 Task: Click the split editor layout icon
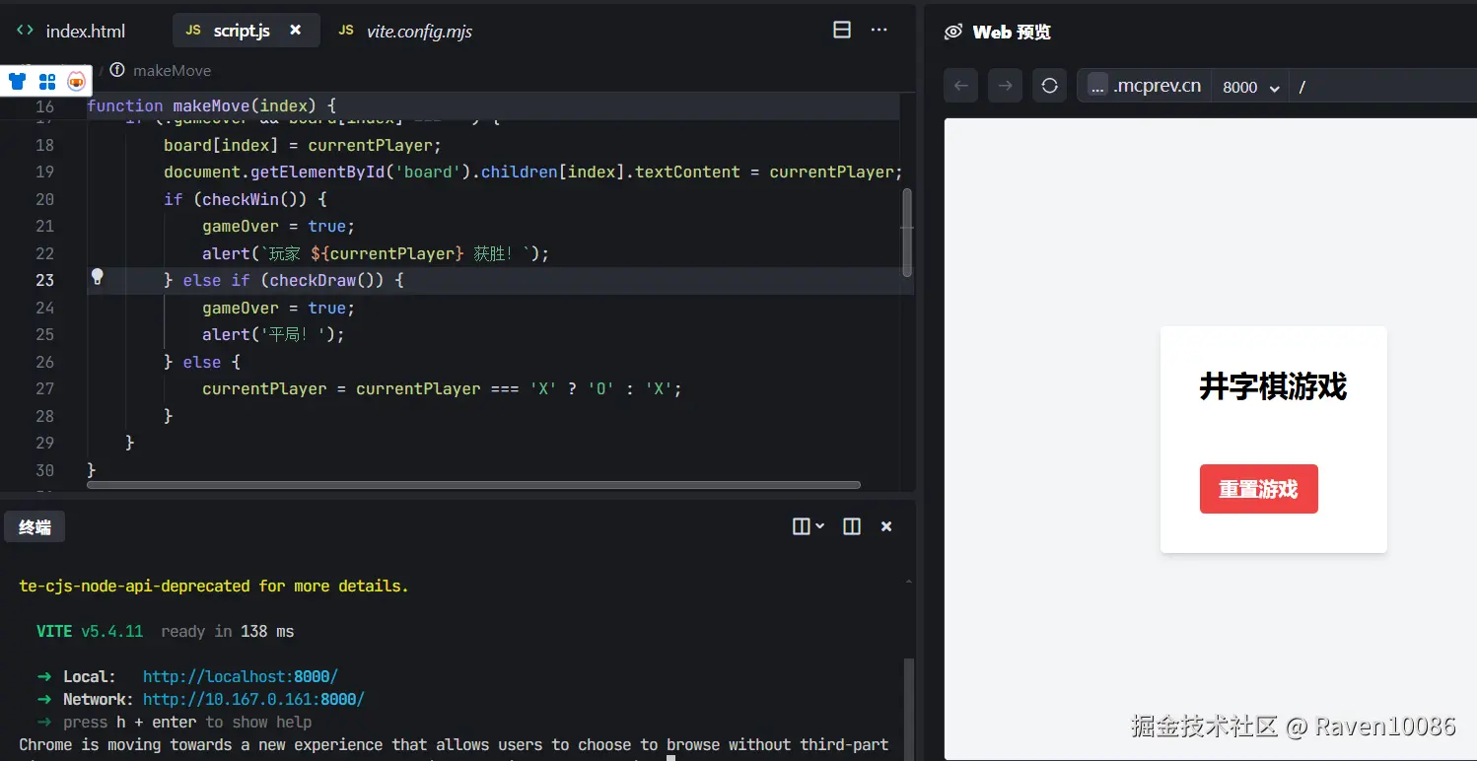click(842, 31)
